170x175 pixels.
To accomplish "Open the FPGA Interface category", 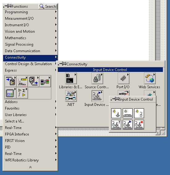I will coord(30,134).
